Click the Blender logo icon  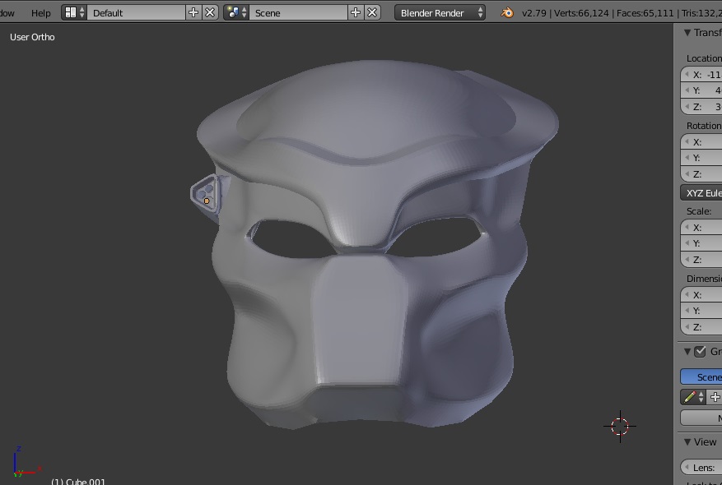click(507, 12)
